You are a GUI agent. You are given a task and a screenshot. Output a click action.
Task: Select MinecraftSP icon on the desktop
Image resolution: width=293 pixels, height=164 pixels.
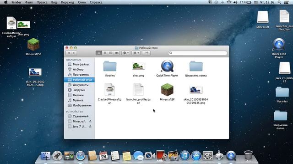click(x=33, y=45)
